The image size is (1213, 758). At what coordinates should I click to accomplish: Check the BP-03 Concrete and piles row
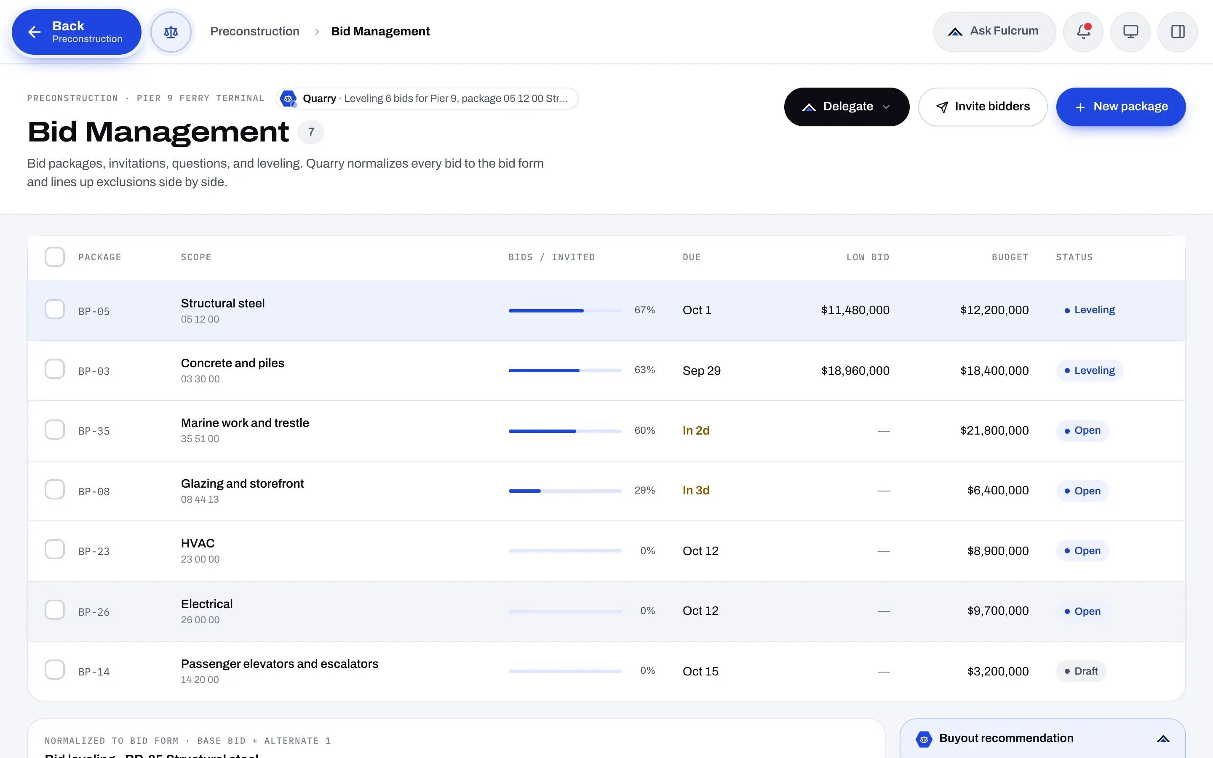55,369
